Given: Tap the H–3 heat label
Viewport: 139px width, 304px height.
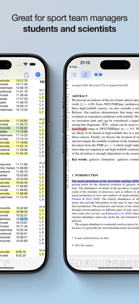Looking at the screenshot, I should click(42, 163).
